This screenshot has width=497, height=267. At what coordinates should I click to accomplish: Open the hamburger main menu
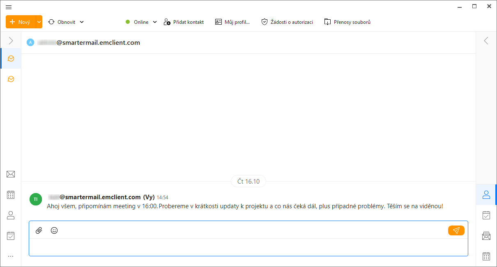pos(9,7)
